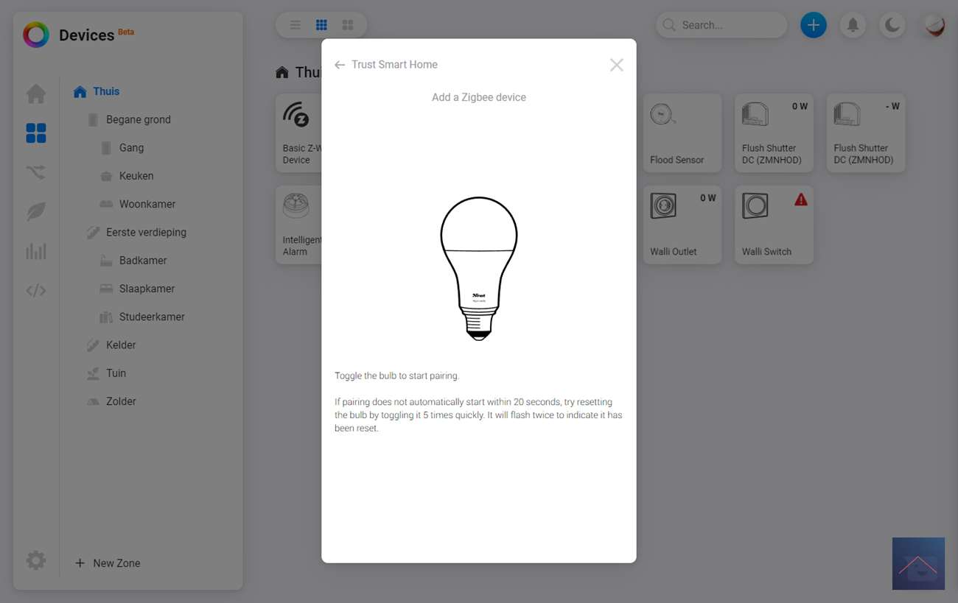
Task: Switch to list view layout
Action: (x=296, y=25)
